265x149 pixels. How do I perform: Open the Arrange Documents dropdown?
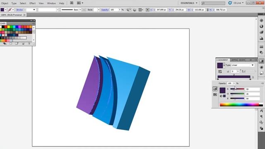tap(80, 3)
